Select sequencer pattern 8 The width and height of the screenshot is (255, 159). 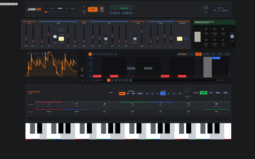116,54
